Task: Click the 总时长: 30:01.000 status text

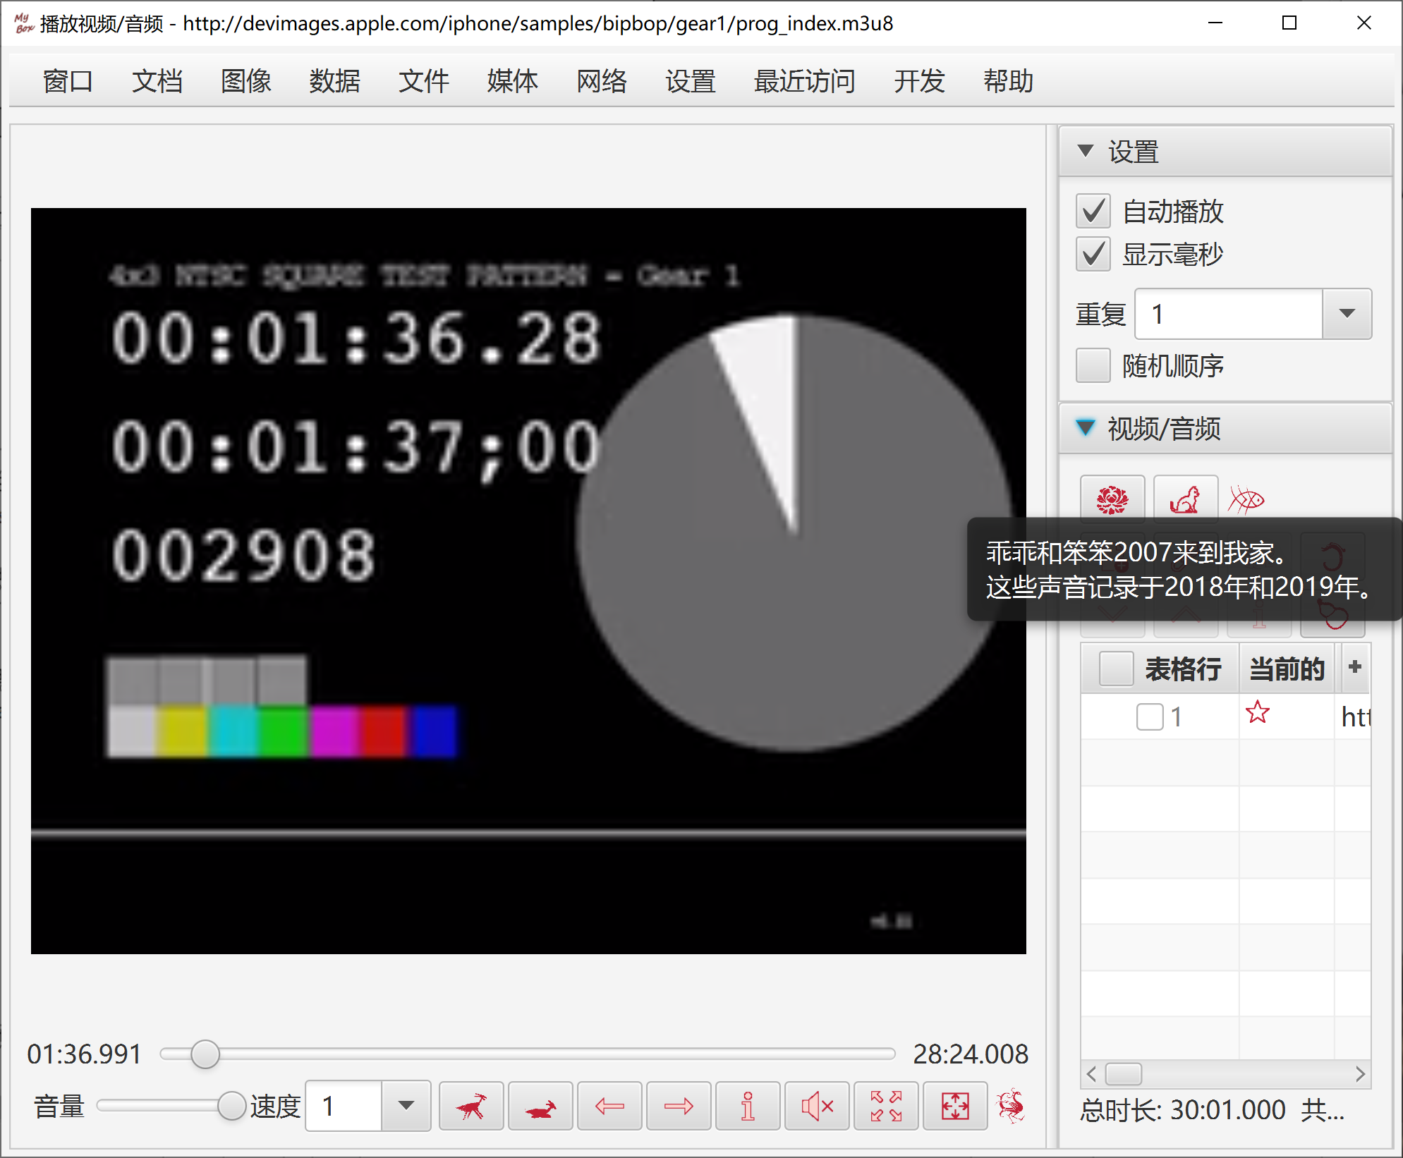Action: (x=1182, y=1110)
